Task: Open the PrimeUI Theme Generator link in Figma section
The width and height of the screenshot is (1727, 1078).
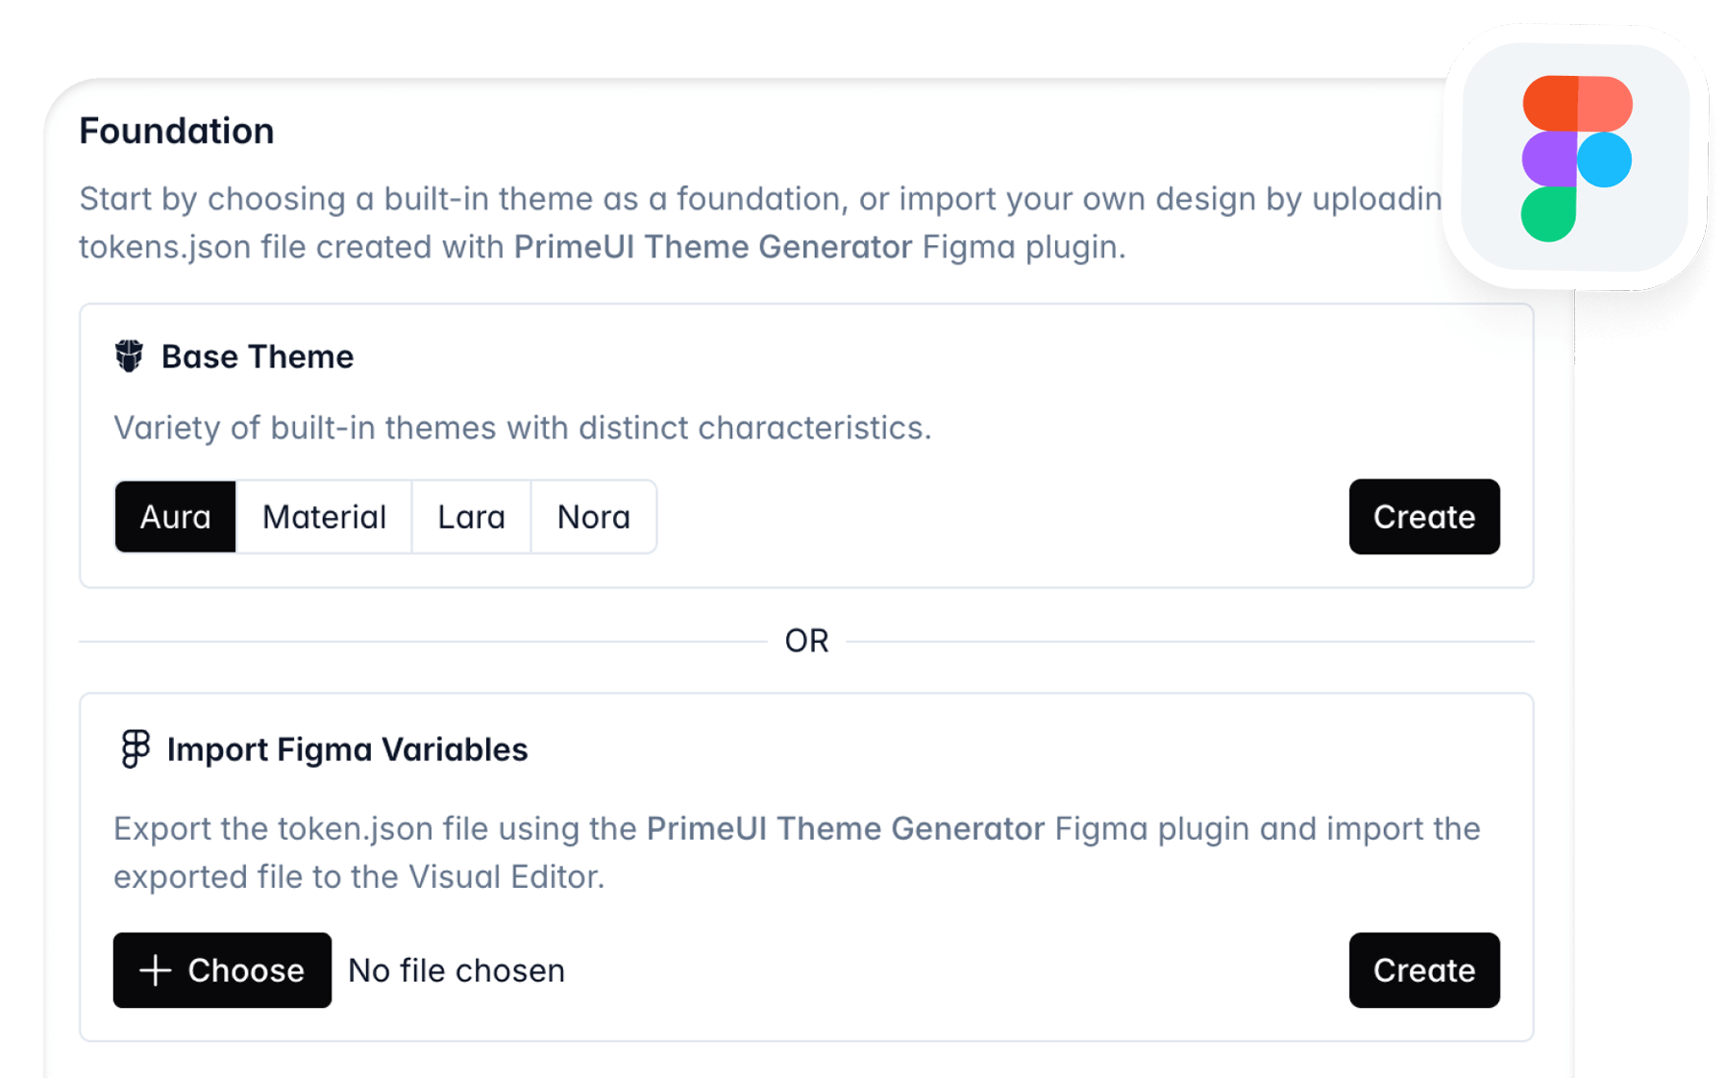Action: click(844, 828)
